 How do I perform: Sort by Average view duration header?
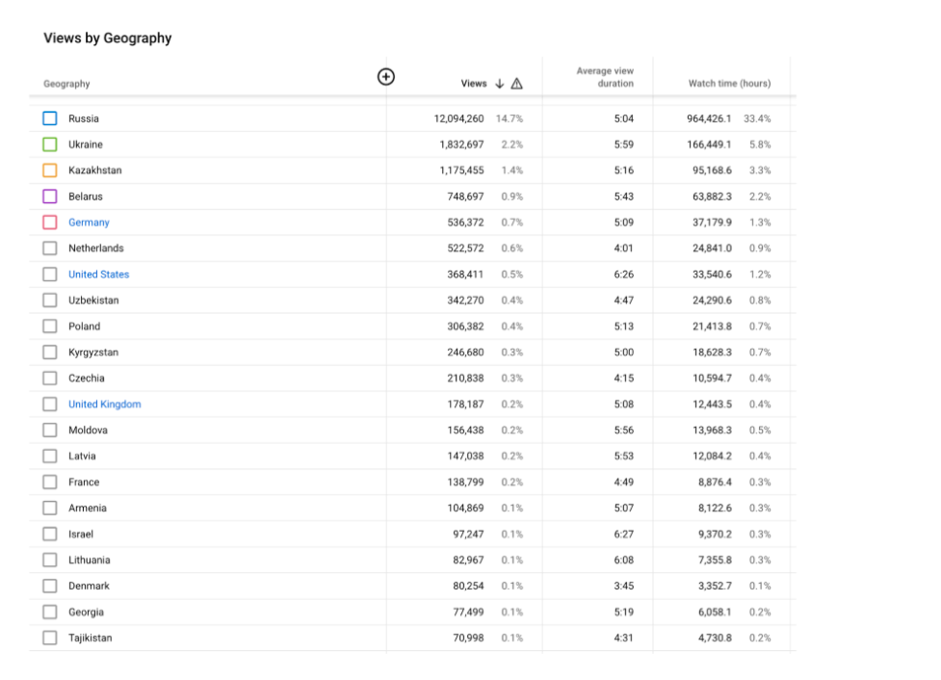pyautogui.click(x=605, y=77)
